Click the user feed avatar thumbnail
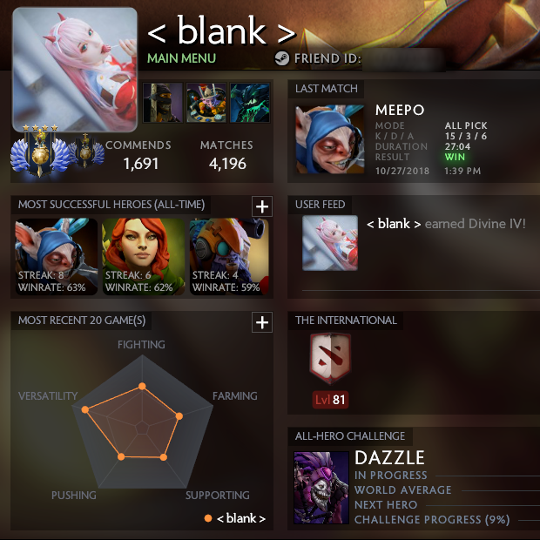Viewport: 540px width, 540px height. point(330,243)
